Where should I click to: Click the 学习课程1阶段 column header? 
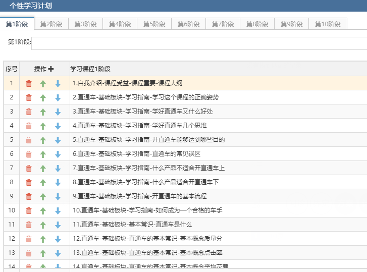tap(90, 69)
